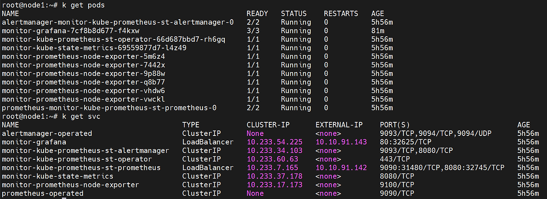Viewport: 547px width, 199px height.
Task: Click pod monitor-prometheus-node-exporter-vwckl
Action: tap(83, 99)
